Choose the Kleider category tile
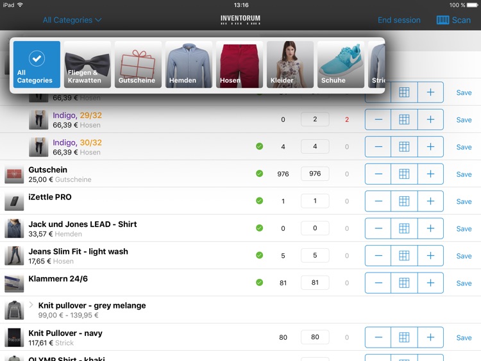This screenshot has width=481, height=361. 290,64
